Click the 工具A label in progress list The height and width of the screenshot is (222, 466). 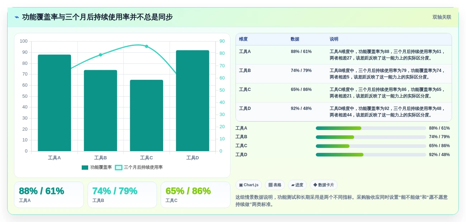(x=241, y=128)
